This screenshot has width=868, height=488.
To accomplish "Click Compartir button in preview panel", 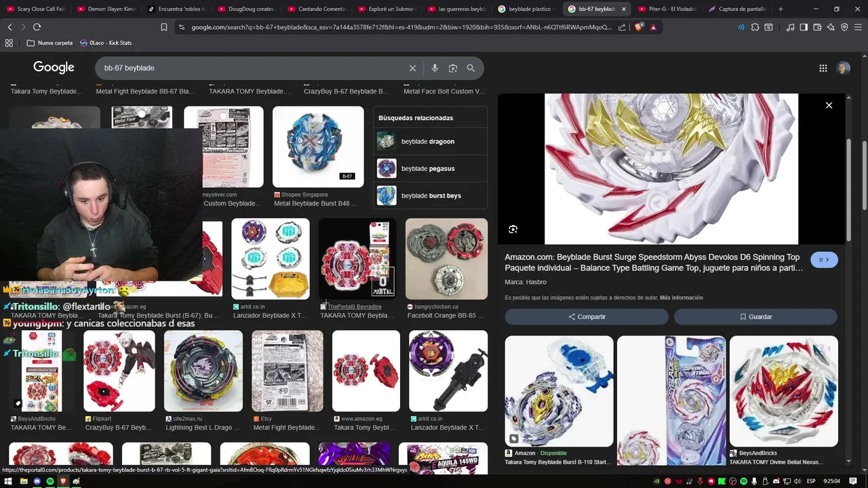I will pos(587,317).
